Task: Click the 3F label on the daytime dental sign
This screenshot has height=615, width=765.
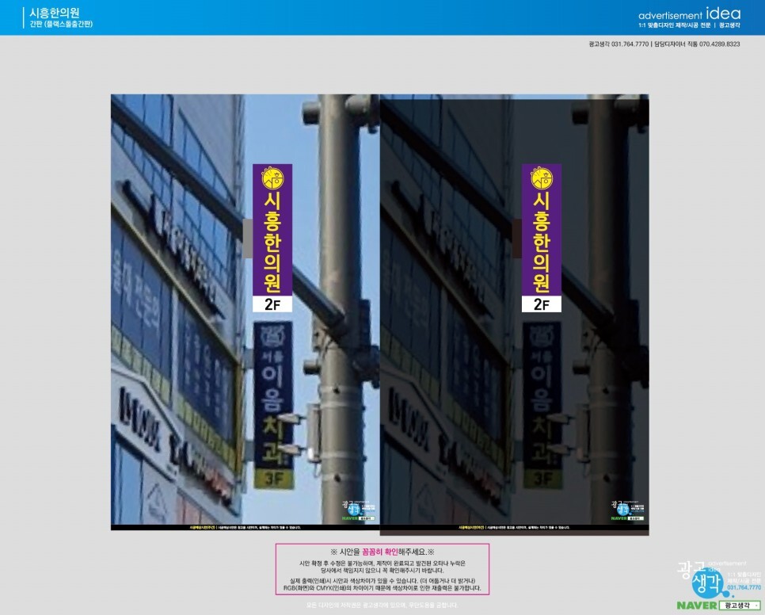Action: click(273, 479)
